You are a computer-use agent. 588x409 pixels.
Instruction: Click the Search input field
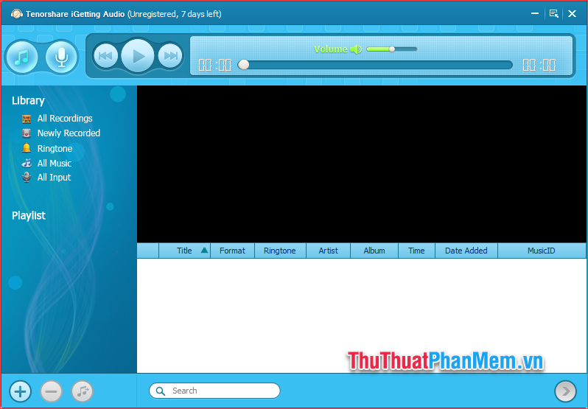(214, 391)
